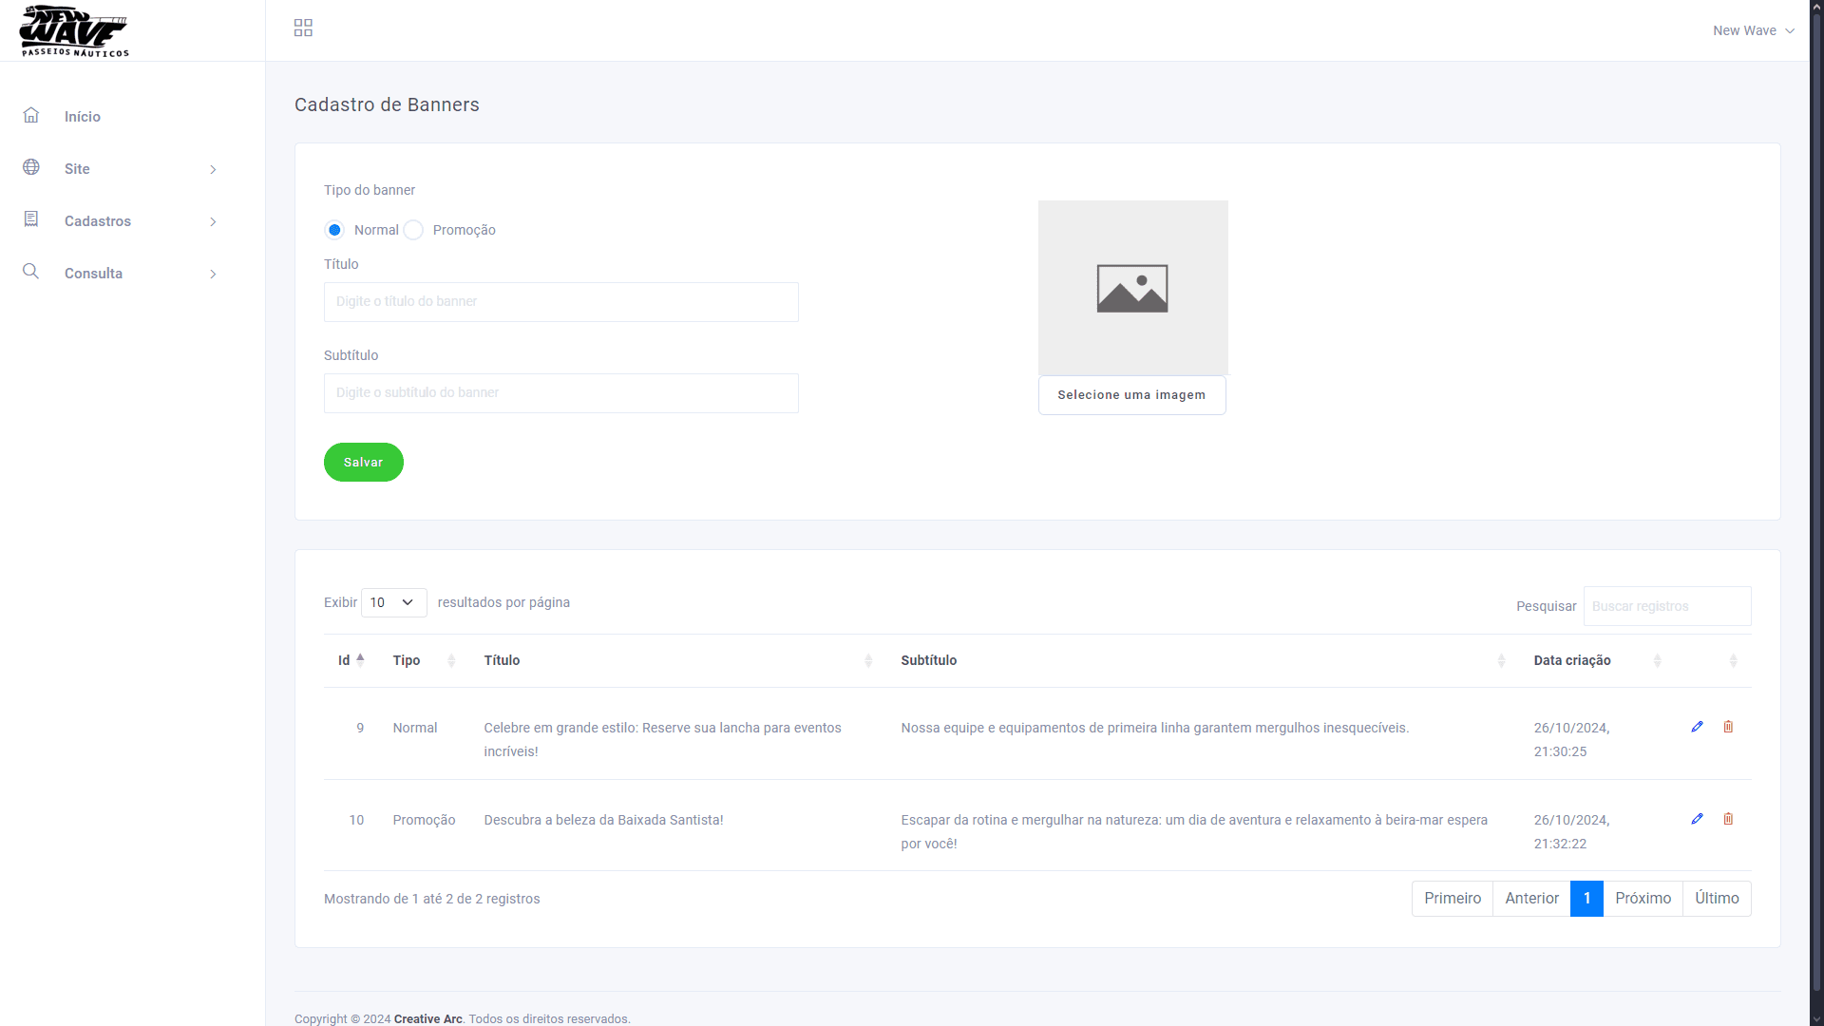Click the edit pencil icon for banner 9

point(1698,727)
